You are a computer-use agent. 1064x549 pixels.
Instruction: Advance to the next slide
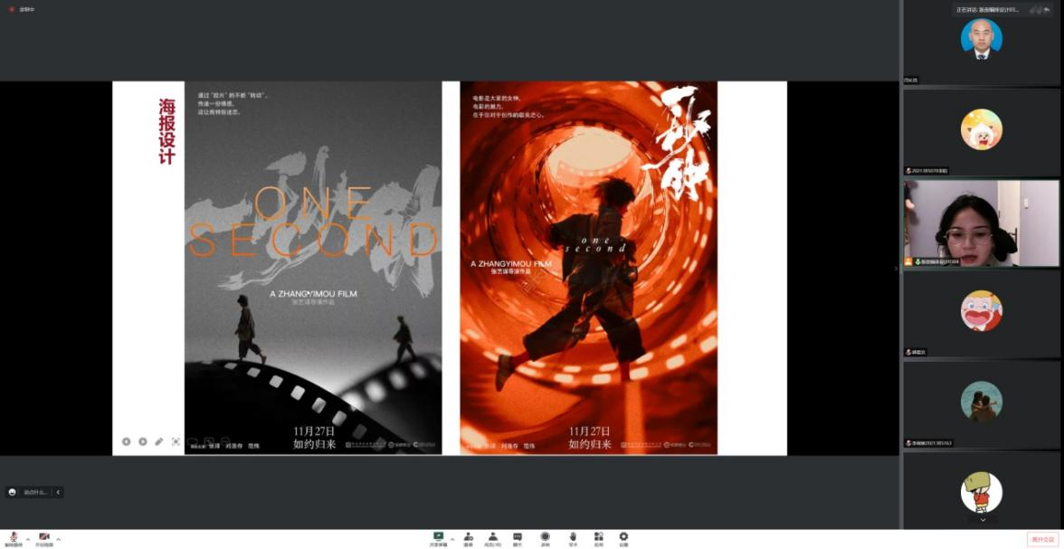click(143, 441)
